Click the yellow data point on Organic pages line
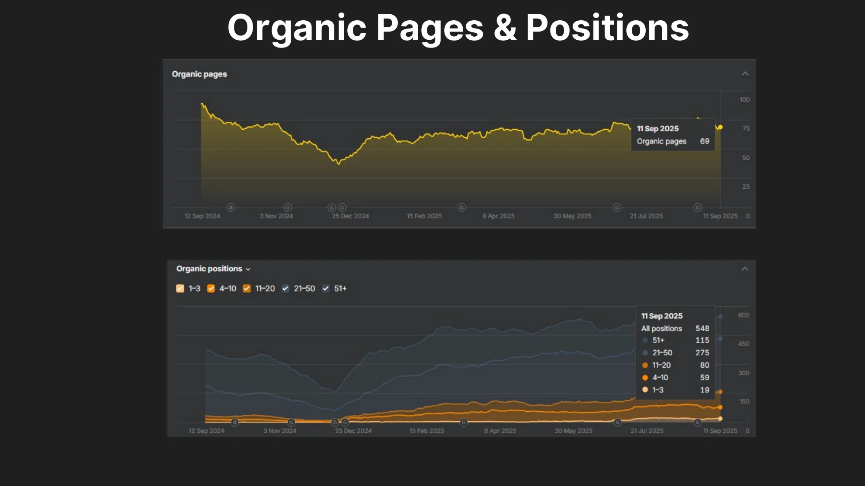Viewport: 865px width, 486px height. tap(720, 127)
